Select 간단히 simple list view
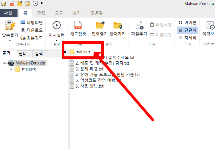The image size is (215, 150). point(187,30)
